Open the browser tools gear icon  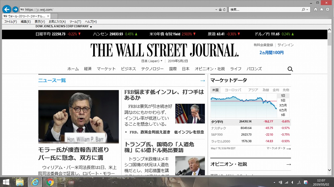click(327, 10)
